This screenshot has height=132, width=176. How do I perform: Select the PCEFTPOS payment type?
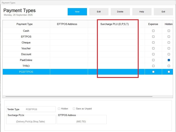tap(88, 72)
